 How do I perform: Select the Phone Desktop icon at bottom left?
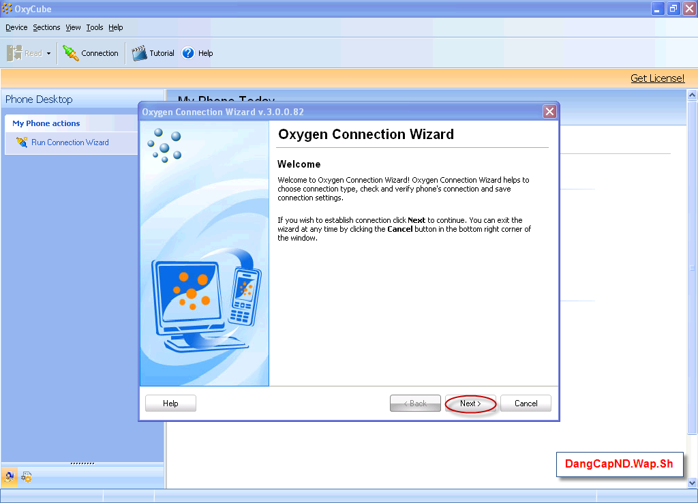(10, 476)
